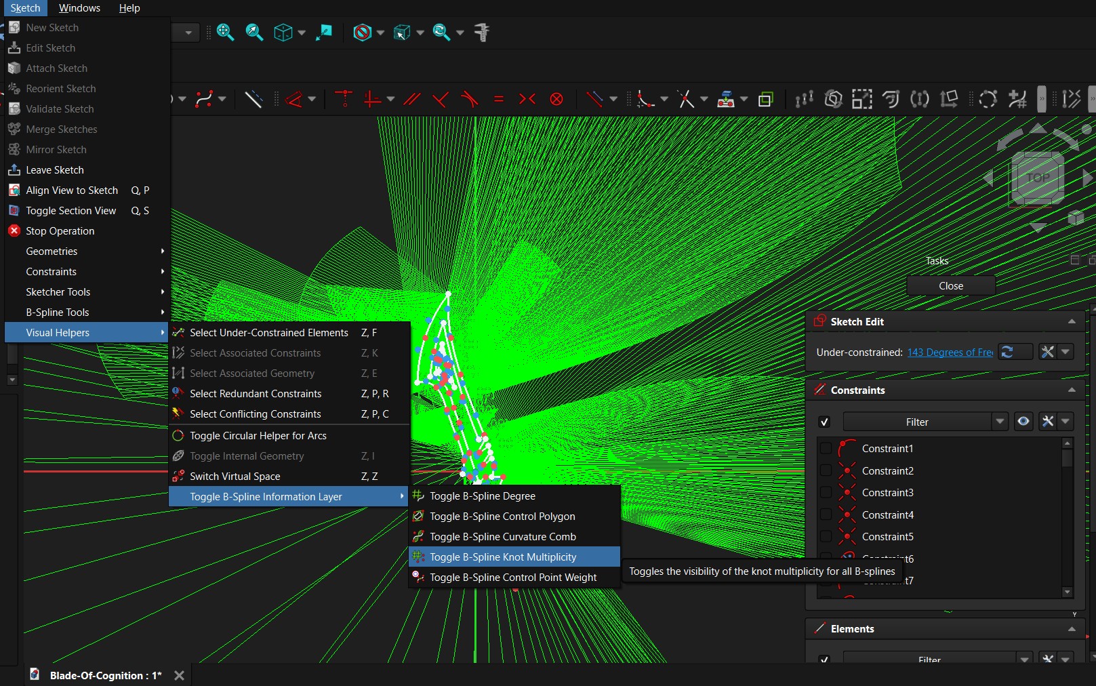Click Select Redundant Constraints
Image resolution: width=1096 pixels, height=686 pixels.
[x=289, y=393]
